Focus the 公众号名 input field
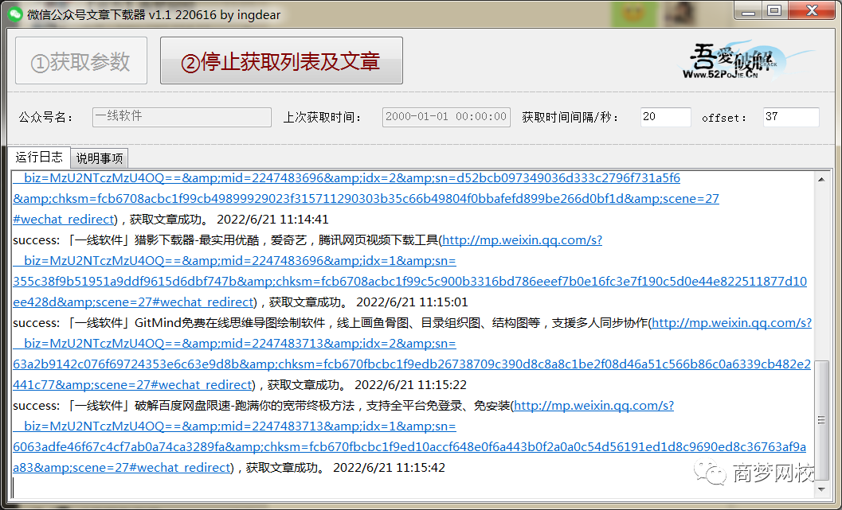Viewport: 842px width, 510px height. (182, 118)
